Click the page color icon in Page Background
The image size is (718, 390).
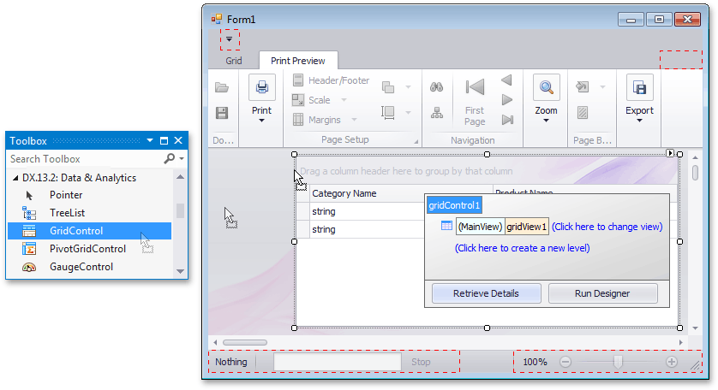(583, 87)
